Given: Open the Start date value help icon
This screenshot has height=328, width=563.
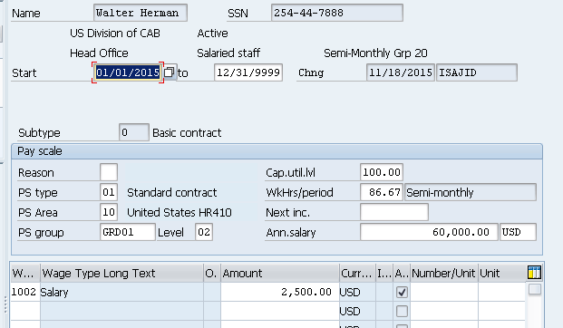Looking at the screenshot, I should coord(170,72).
